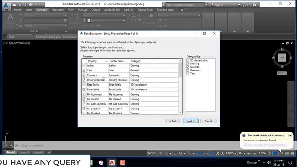This screenshot has height=167, width=297.
Task: Toggle grid display in status bar
Action: pos(161,153)
